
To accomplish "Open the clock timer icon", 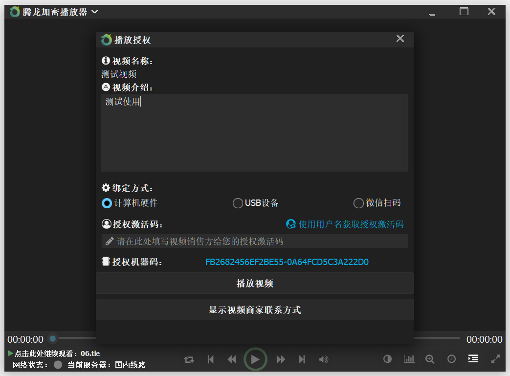I will 451,359.
